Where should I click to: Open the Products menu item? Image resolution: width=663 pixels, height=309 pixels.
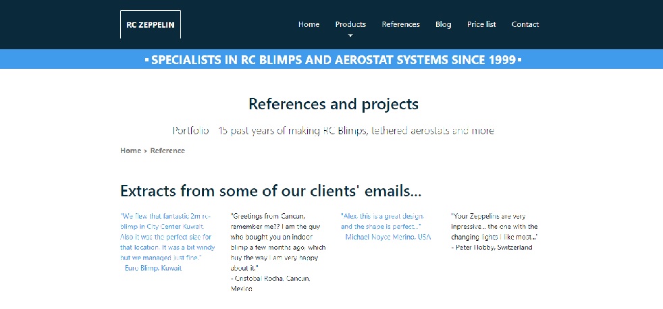click(350, 24)
